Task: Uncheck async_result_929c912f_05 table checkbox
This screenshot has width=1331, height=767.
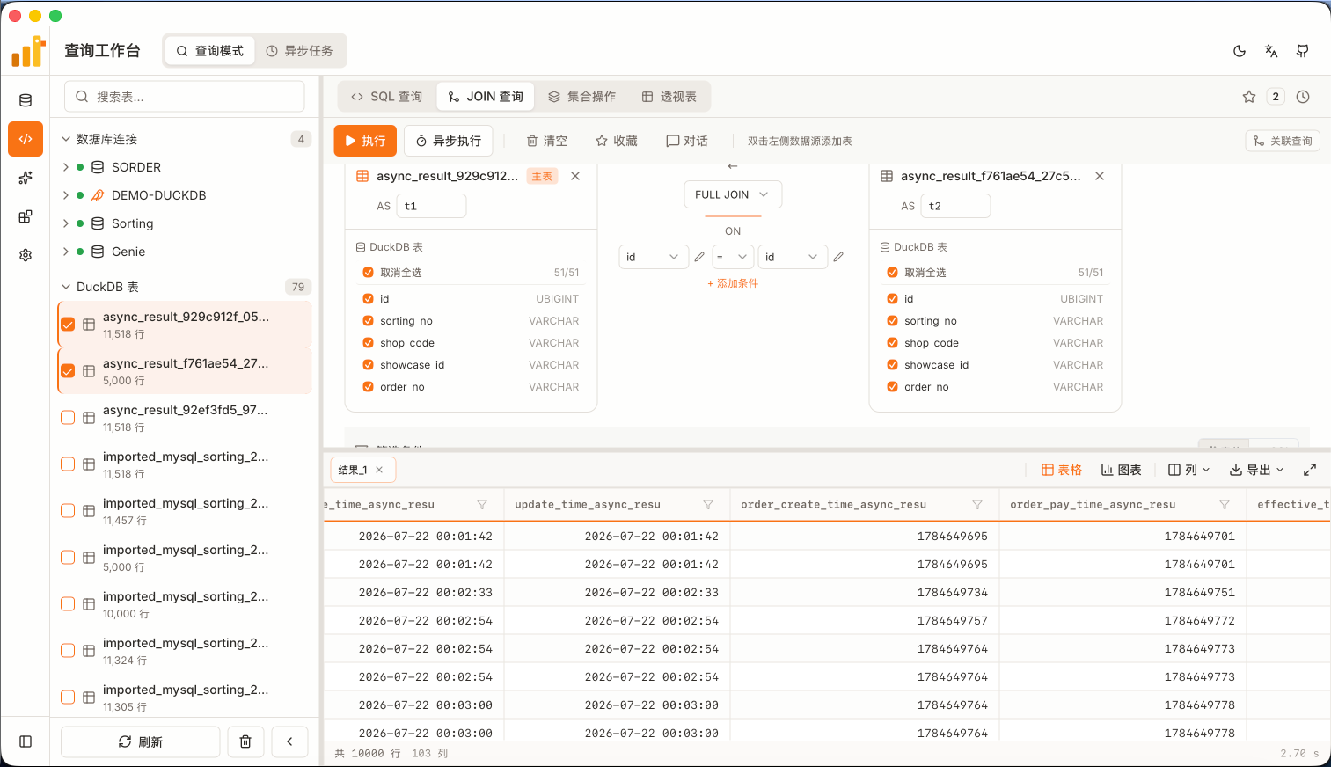Action: pyautogui.click(x=68, y=324)
